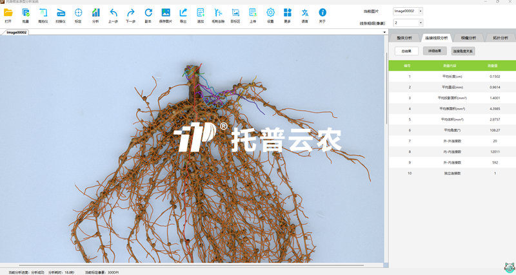Click the 批量 (Batch) toolbar icon

click(26, 13)
